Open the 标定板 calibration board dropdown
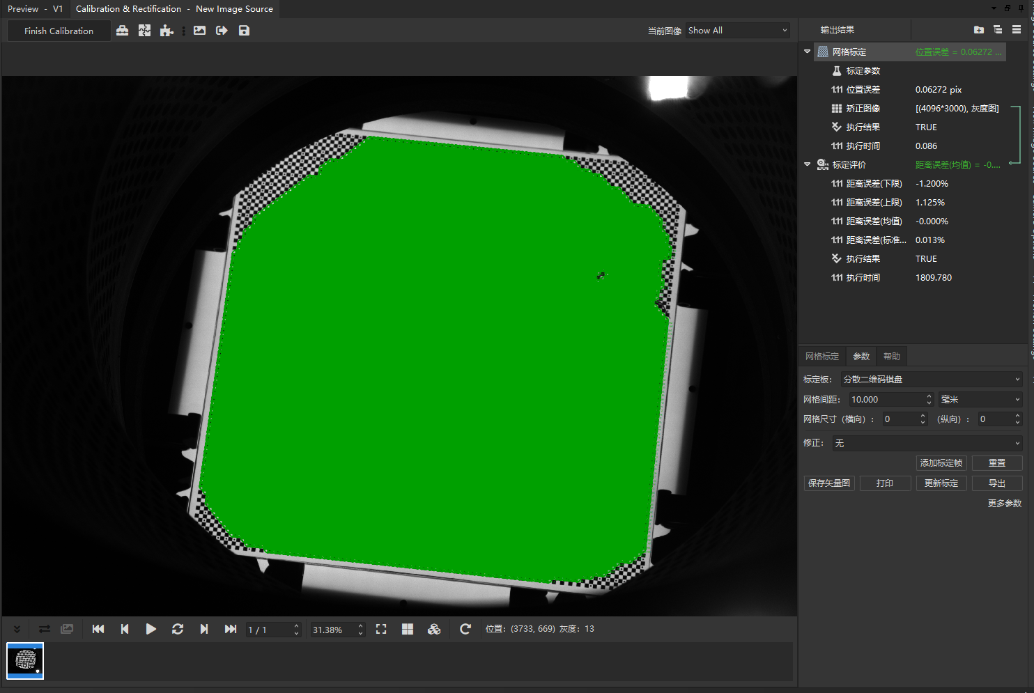Image resolution: width=1034 pixels, height=693 pixels. pos(932,380)
